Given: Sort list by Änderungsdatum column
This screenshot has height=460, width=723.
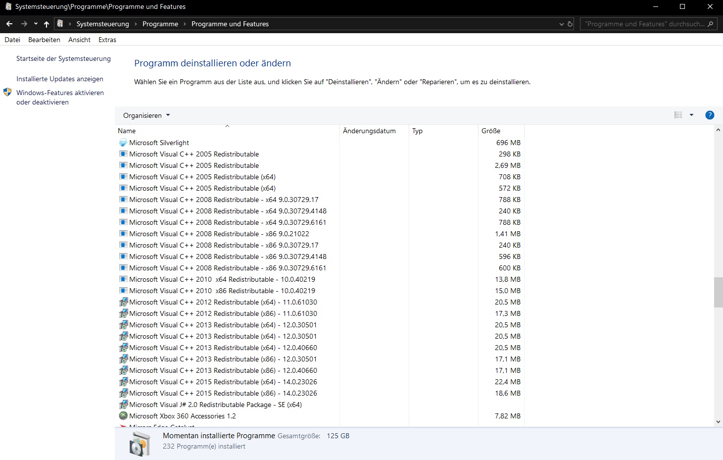Looking at the screenshot, I should tap(374, 131).
